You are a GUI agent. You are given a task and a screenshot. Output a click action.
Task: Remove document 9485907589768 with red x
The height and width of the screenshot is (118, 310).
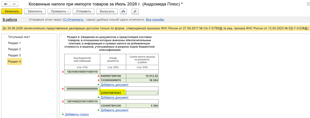(x=98, y=76)
